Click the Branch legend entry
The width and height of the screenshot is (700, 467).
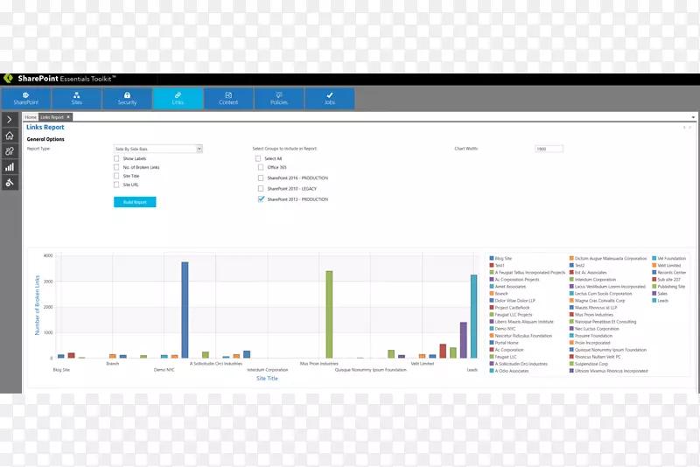(x=499, y=294)
